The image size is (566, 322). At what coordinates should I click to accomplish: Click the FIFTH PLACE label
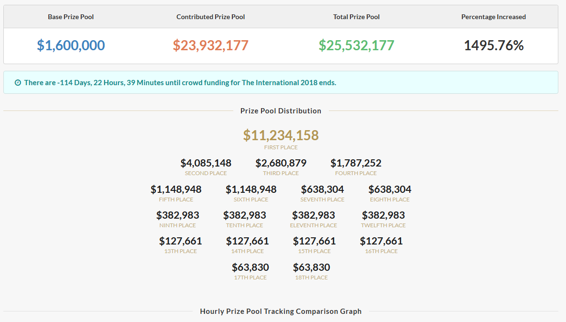coord(176,200)
